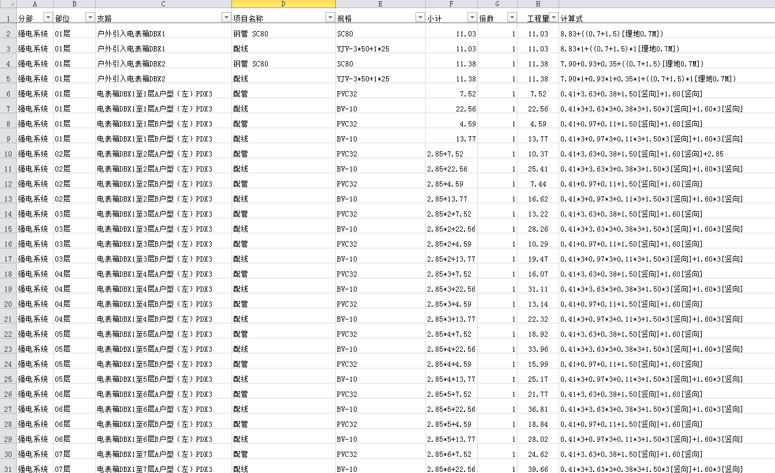The height and width of the screenshot is (473, 775).
Task: Open the 分部 column filter dropdown
Action: tap(48, 18)
